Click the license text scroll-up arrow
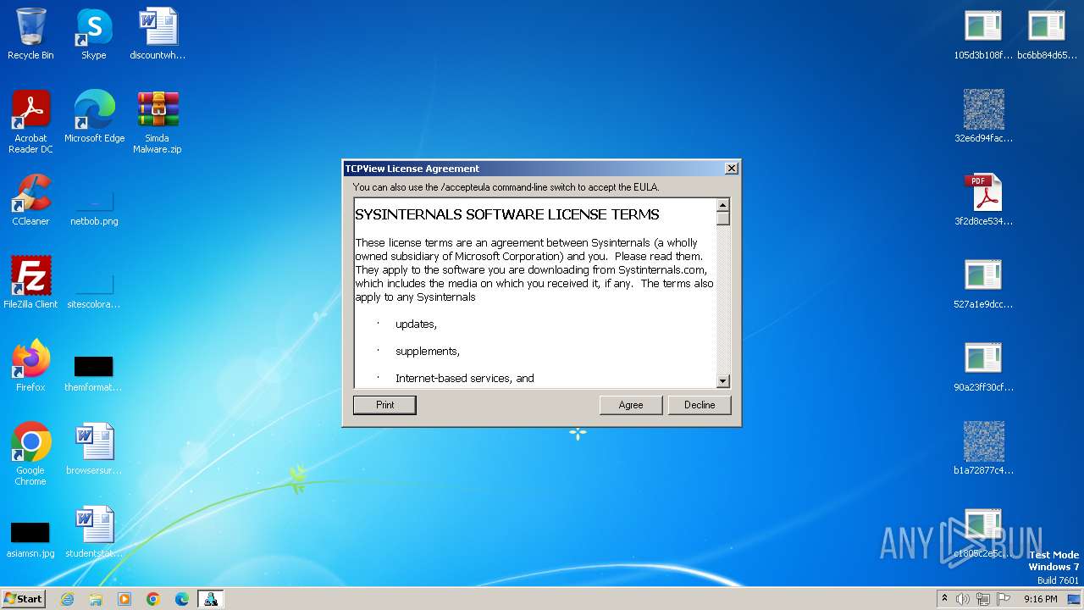The height and width of the screenshot is (610, 1084). [x=722, y=204]
